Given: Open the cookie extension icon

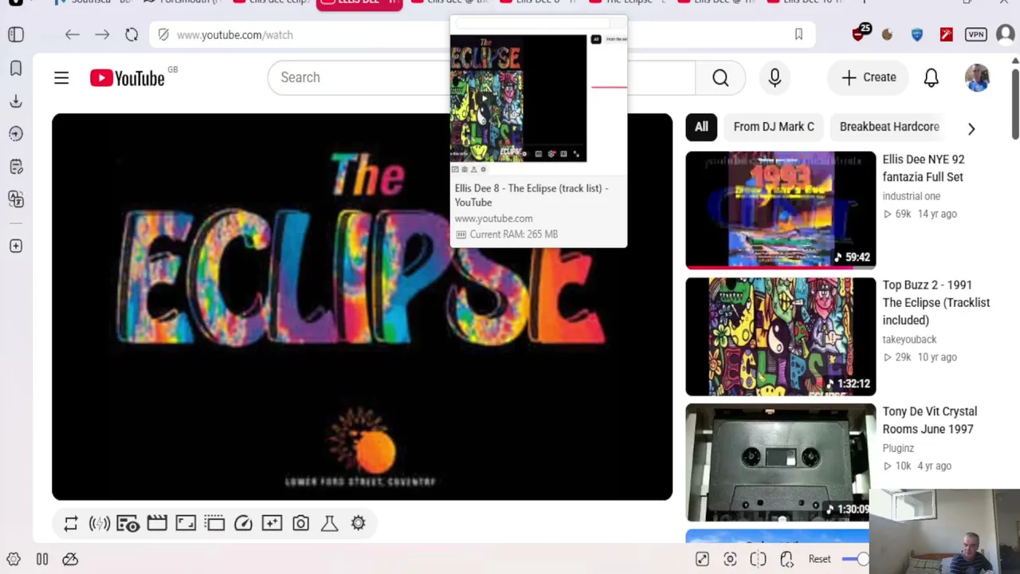Looking at the screenshot, I should coord(887,34).
